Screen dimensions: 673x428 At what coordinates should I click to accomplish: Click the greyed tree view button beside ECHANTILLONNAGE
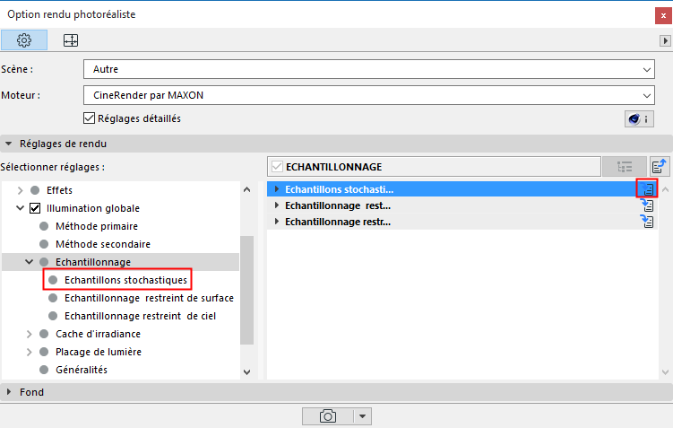624,167
